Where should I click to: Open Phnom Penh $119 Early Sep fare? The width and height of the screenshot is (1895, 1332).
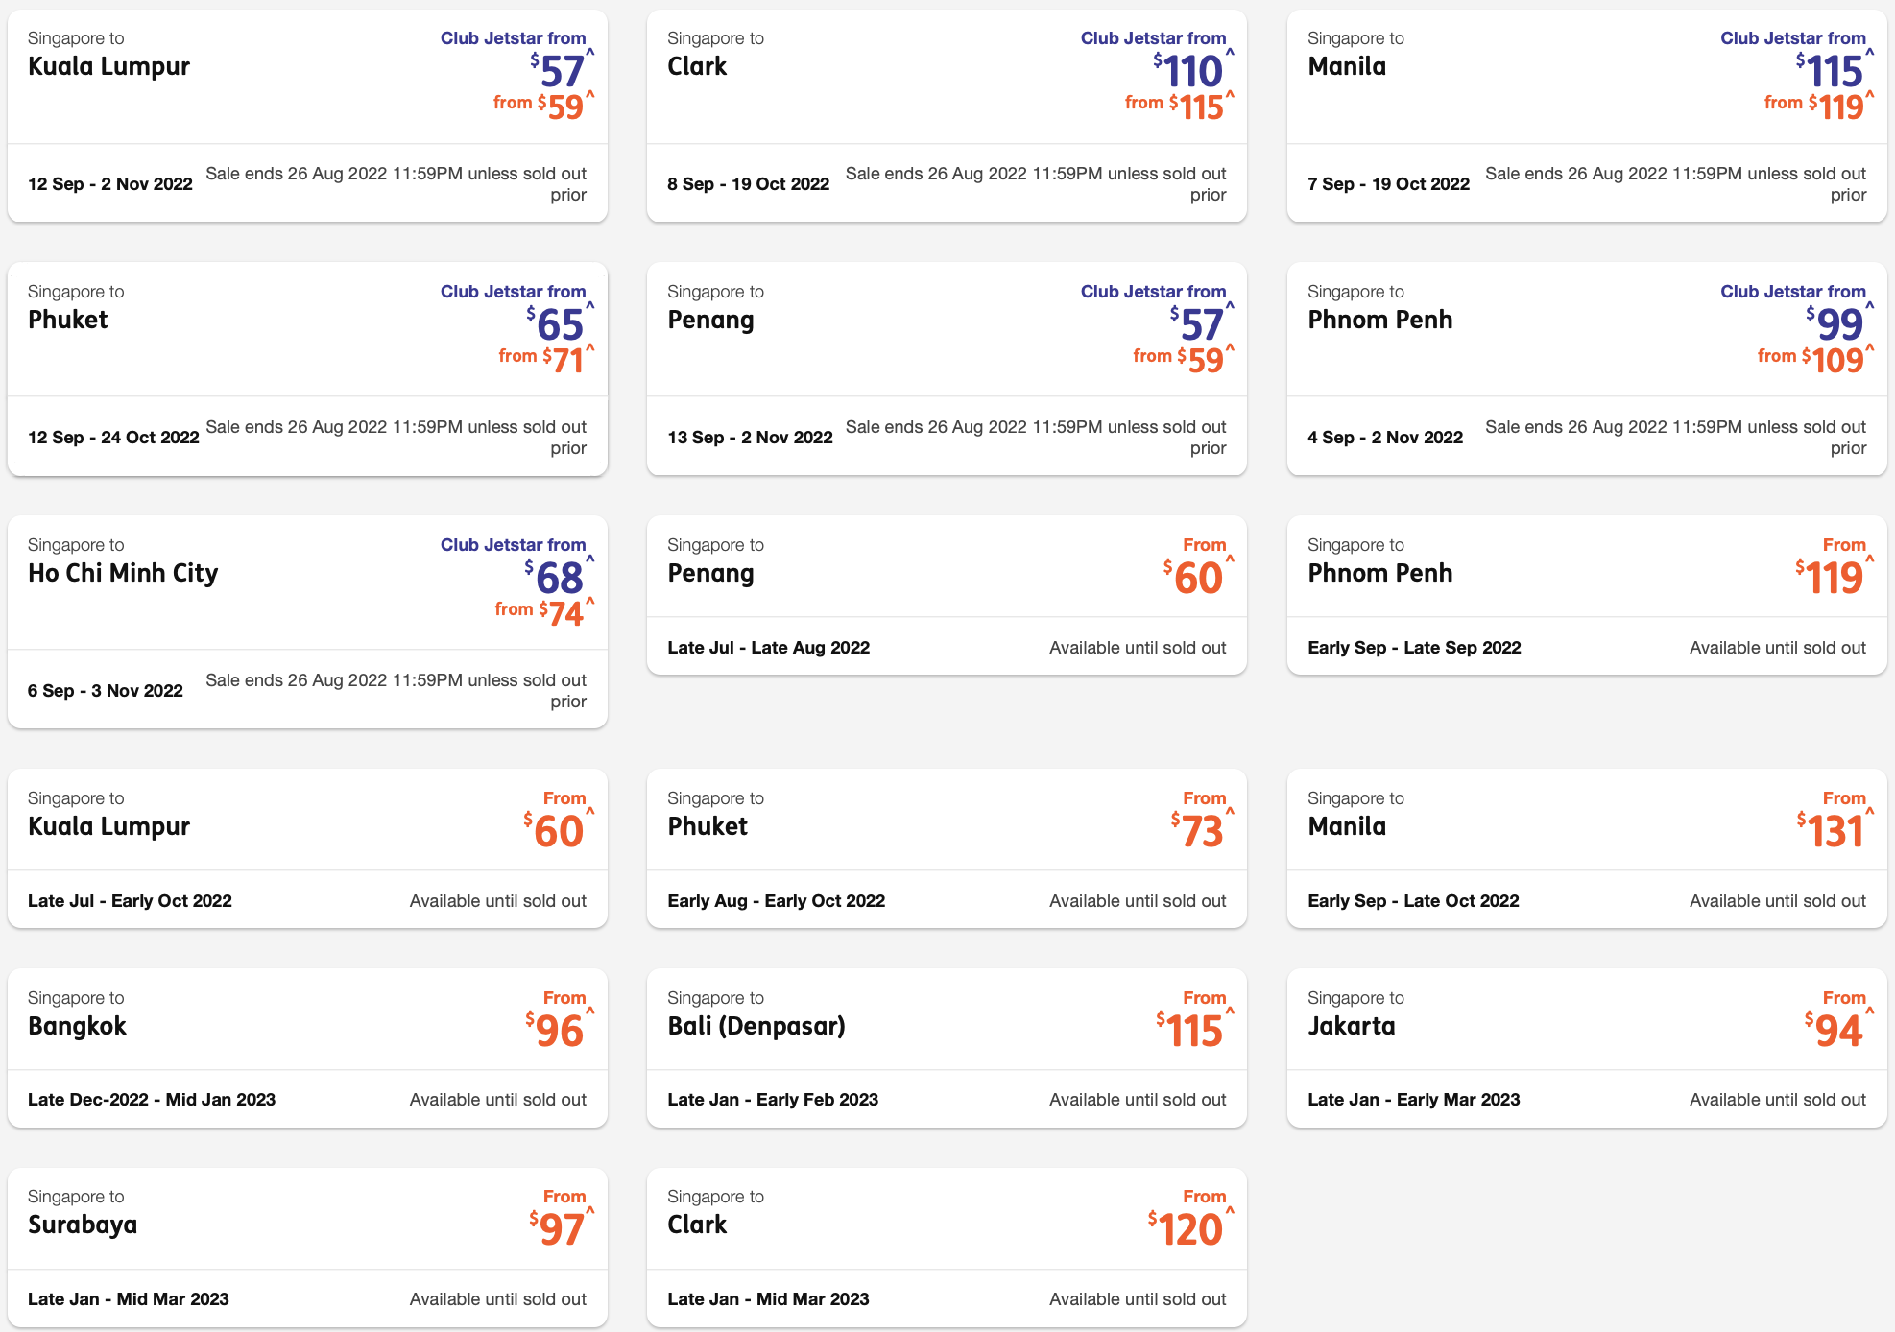[x=1587, y=596]
